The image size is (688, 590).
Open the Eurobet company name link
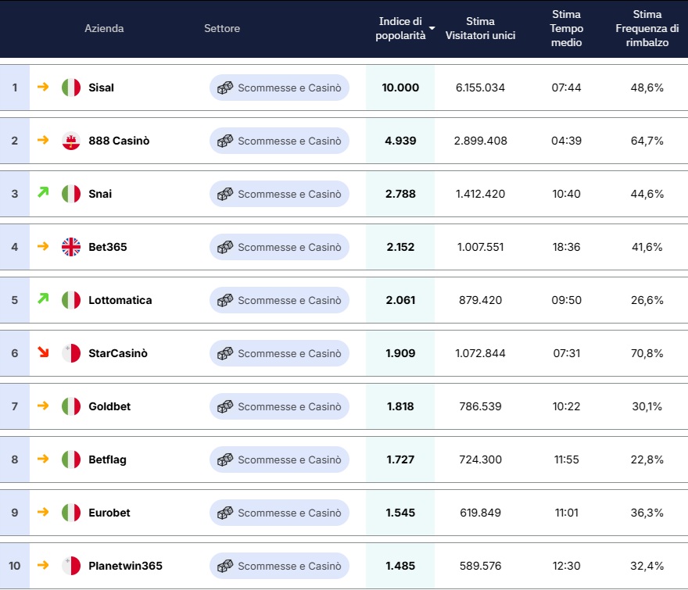109,513
